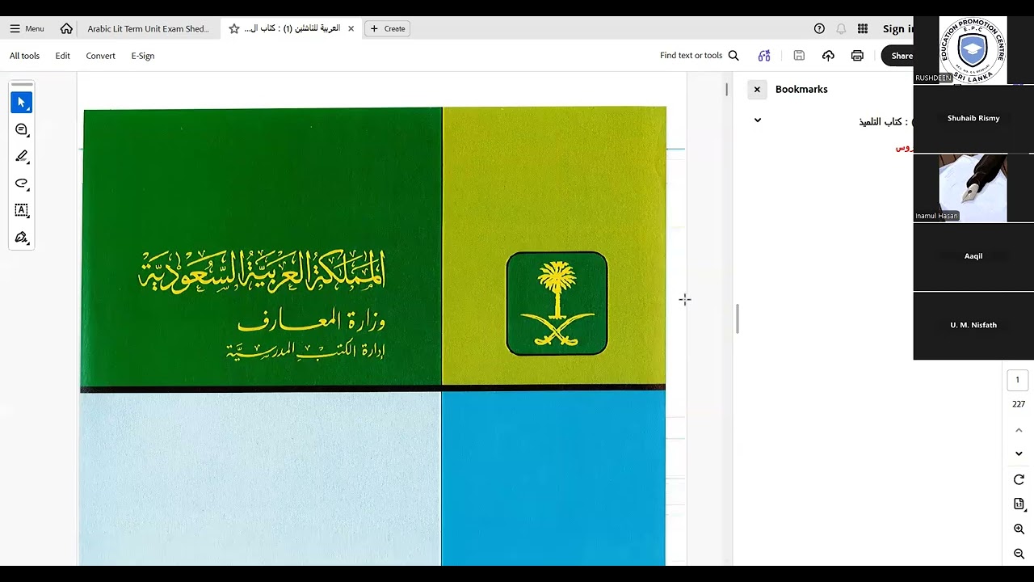Choose the highlighter pen tool
Screen dimensions: 1034x582
point(22,156)
